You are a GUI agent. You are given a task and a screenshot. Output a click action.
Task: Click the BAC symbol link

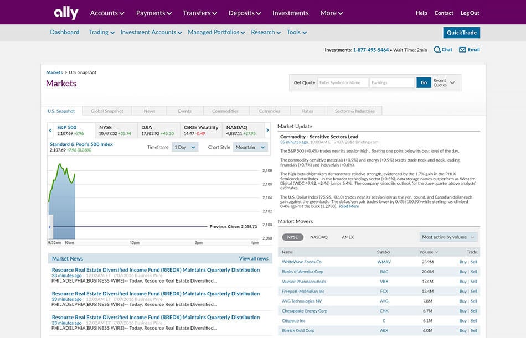[x=384, y=272]
